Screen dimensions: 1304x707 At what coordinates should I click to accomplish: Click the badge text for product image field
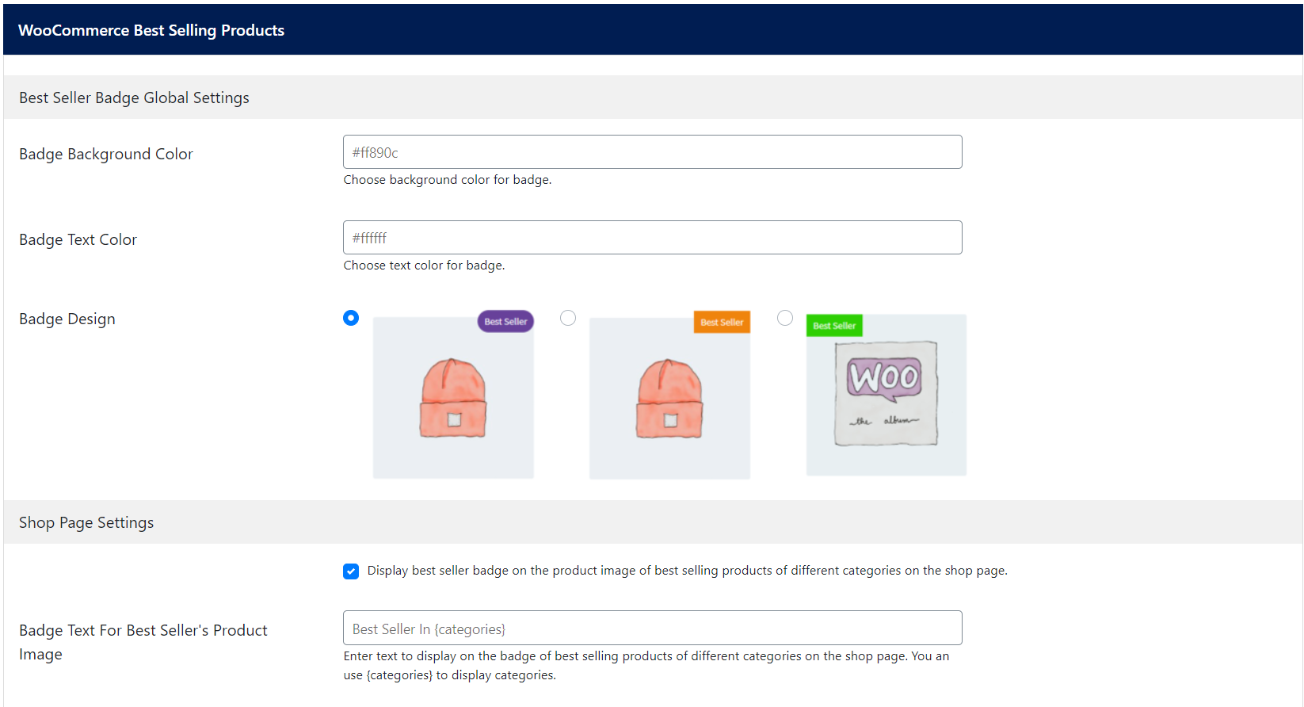[x=653, y=628]
